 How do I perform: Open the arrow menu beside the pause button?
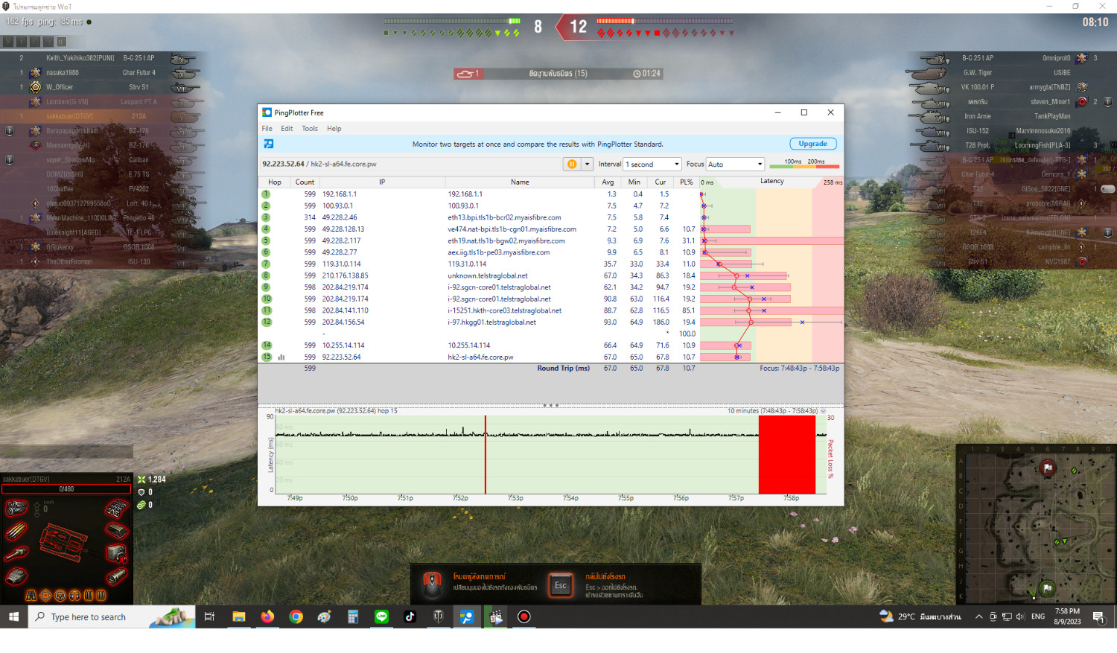[587, 164]
